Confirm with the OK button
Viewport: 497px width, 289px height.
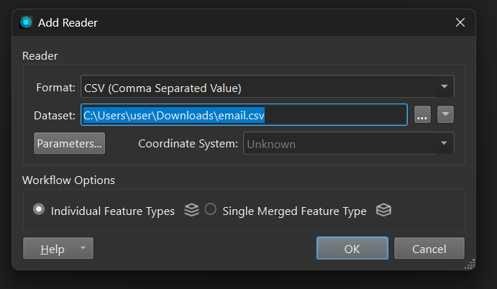click(x=352, y=249)
